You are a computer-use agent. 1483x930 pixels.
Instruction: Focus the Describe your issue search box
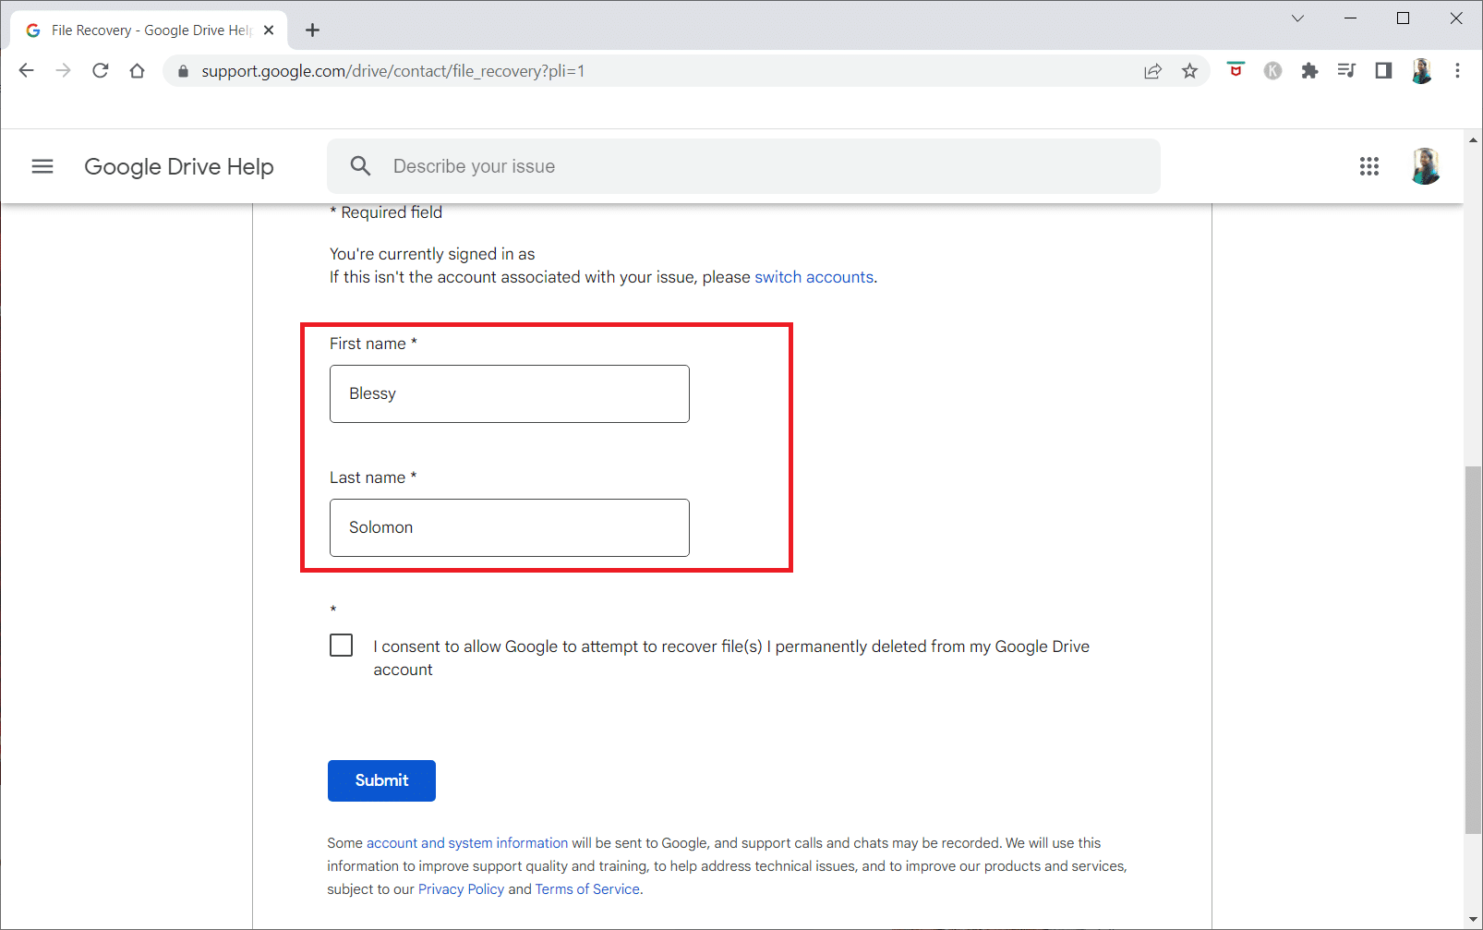[x=743, y=166]
